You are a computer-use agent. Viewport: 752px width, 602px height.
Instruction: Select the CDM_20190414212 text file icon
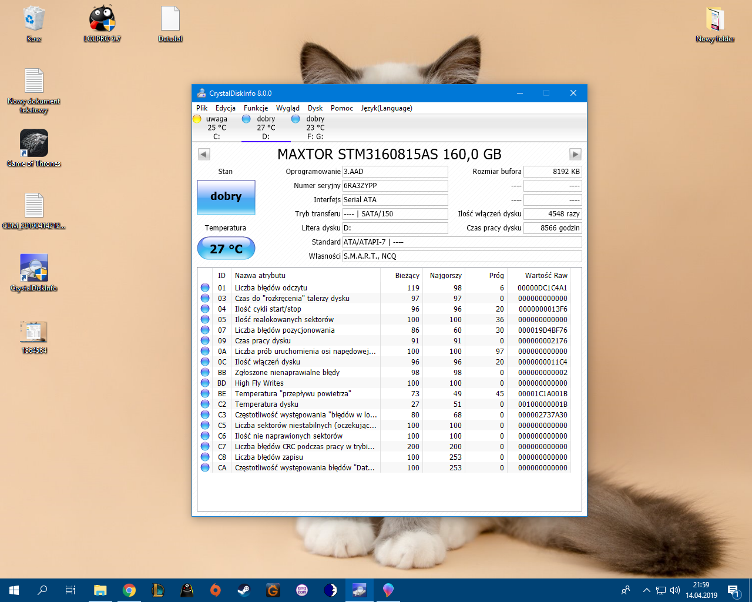pos(34,210)
